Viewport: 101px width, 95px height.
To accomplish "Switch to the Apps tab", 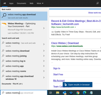I will (11, 3).
